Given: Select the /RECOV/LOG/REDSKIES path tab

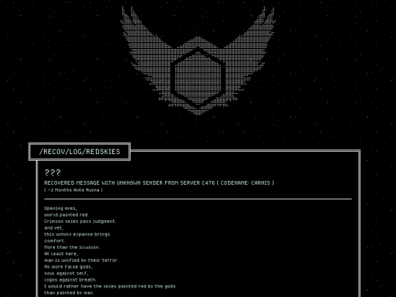Looking at the screenshot, I should [x=79, y=152].
